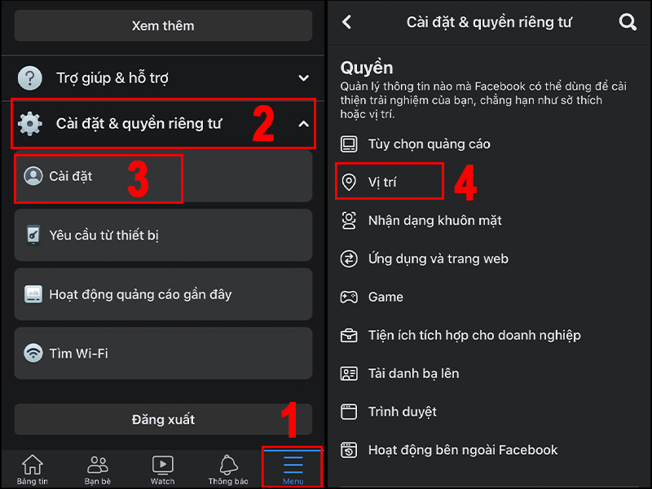652x489 pixels.
Task: Open Yêu cầu từ thiết bị
Action: (x=163, y=236)
